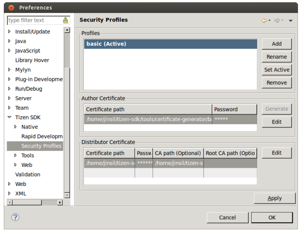The width and height of the screenshot is (306, 232).
Task: Add a new security profile
Action: pyautogui.click(x=276, y=44)
